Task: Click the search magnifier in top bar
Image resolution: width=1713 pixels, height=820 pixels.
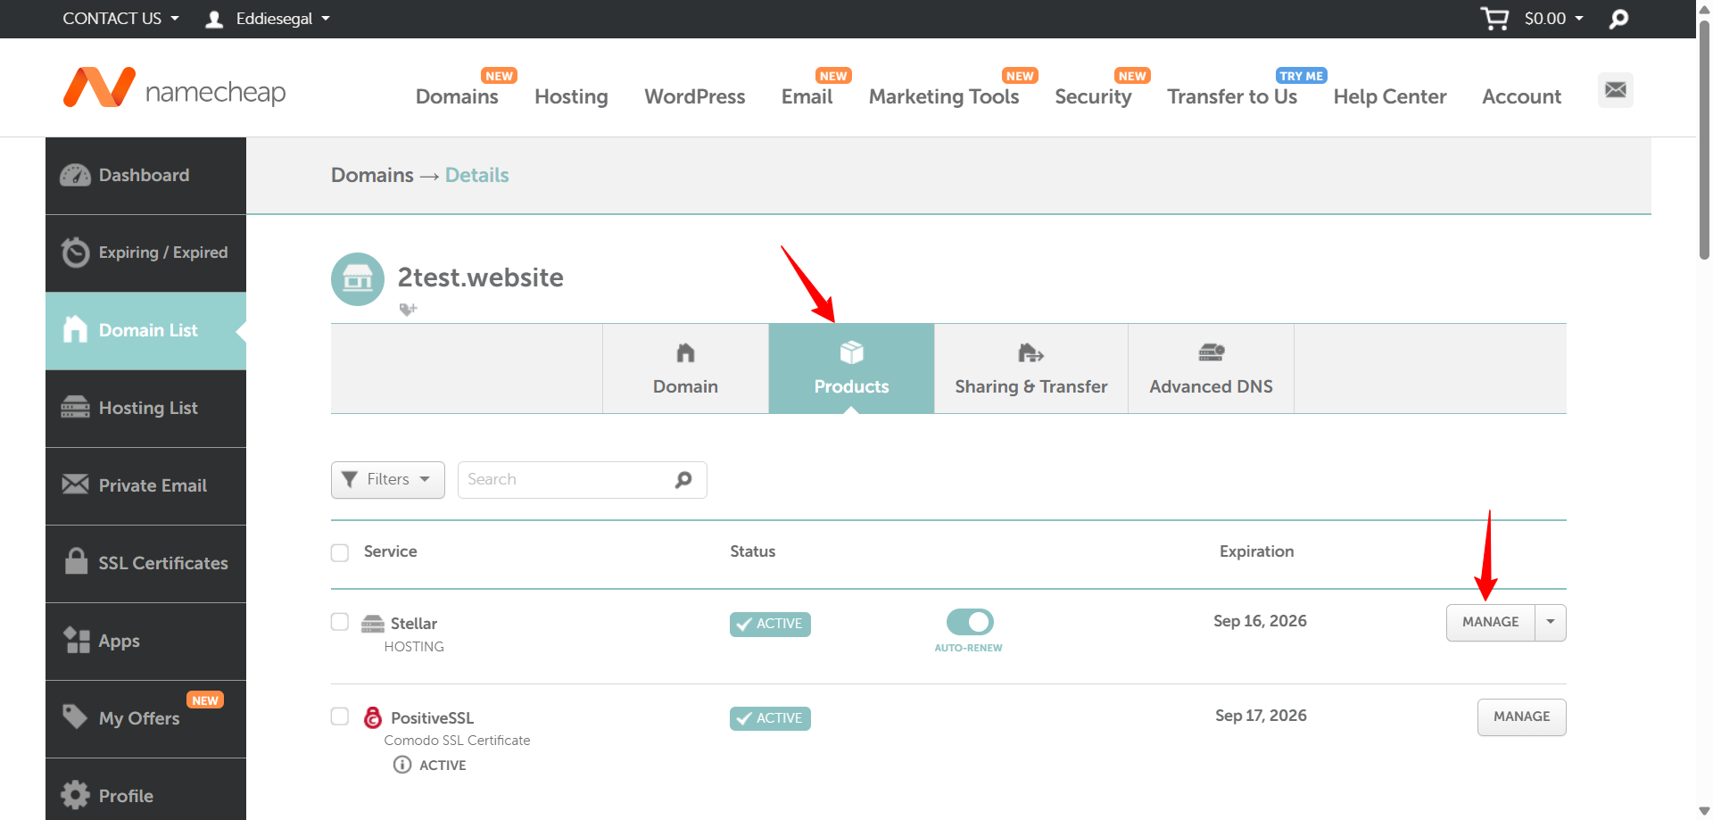Action: coord(1618,19)
